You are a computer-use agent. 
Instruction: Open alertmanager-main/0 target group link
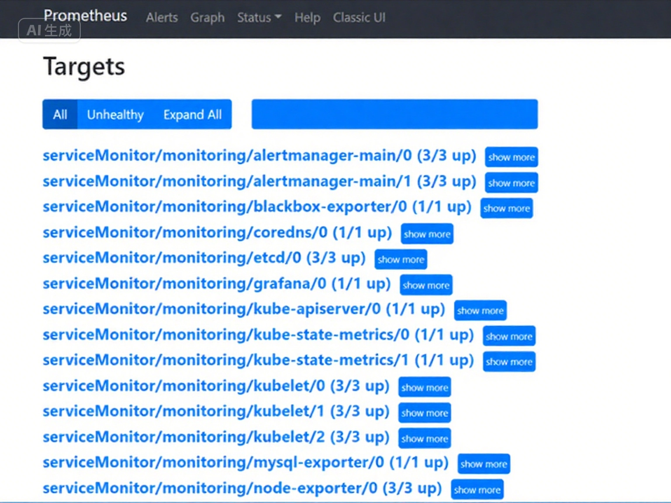click(x=259, y=155)
